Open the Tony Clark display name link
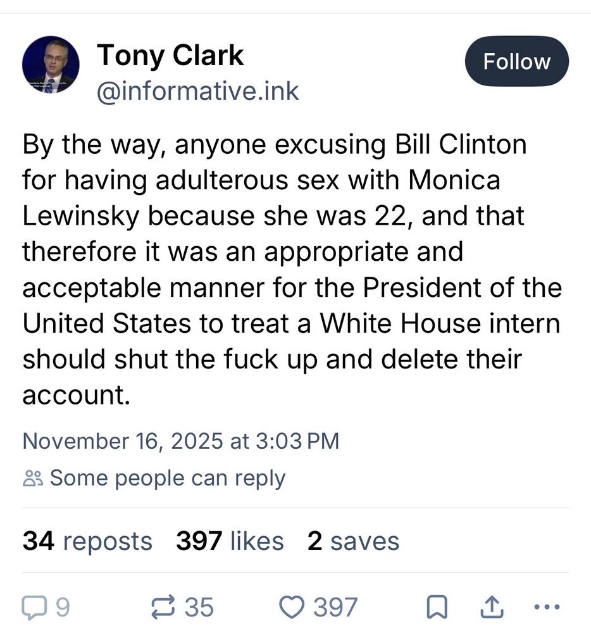This screenshot has height=633, width=591. pos(170,56)
